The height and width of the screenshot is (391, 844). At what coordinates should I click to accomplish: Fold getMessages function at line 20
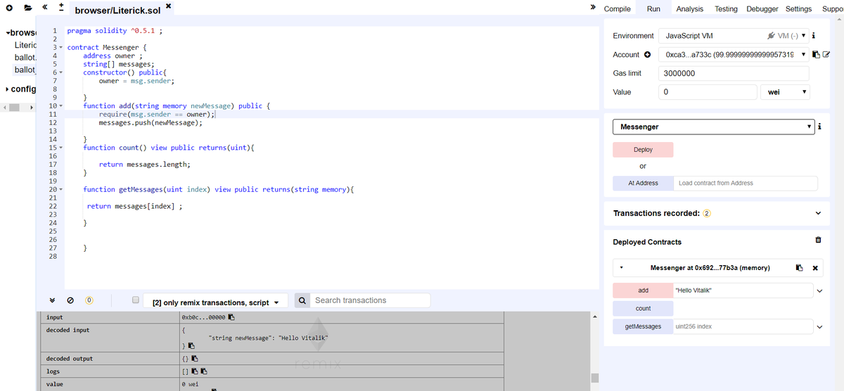point(61,190)
